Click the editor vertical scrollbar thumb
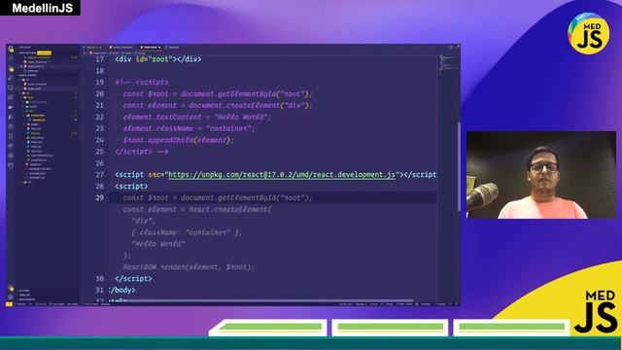Screen dimensions: 622x350 [458, 166]
